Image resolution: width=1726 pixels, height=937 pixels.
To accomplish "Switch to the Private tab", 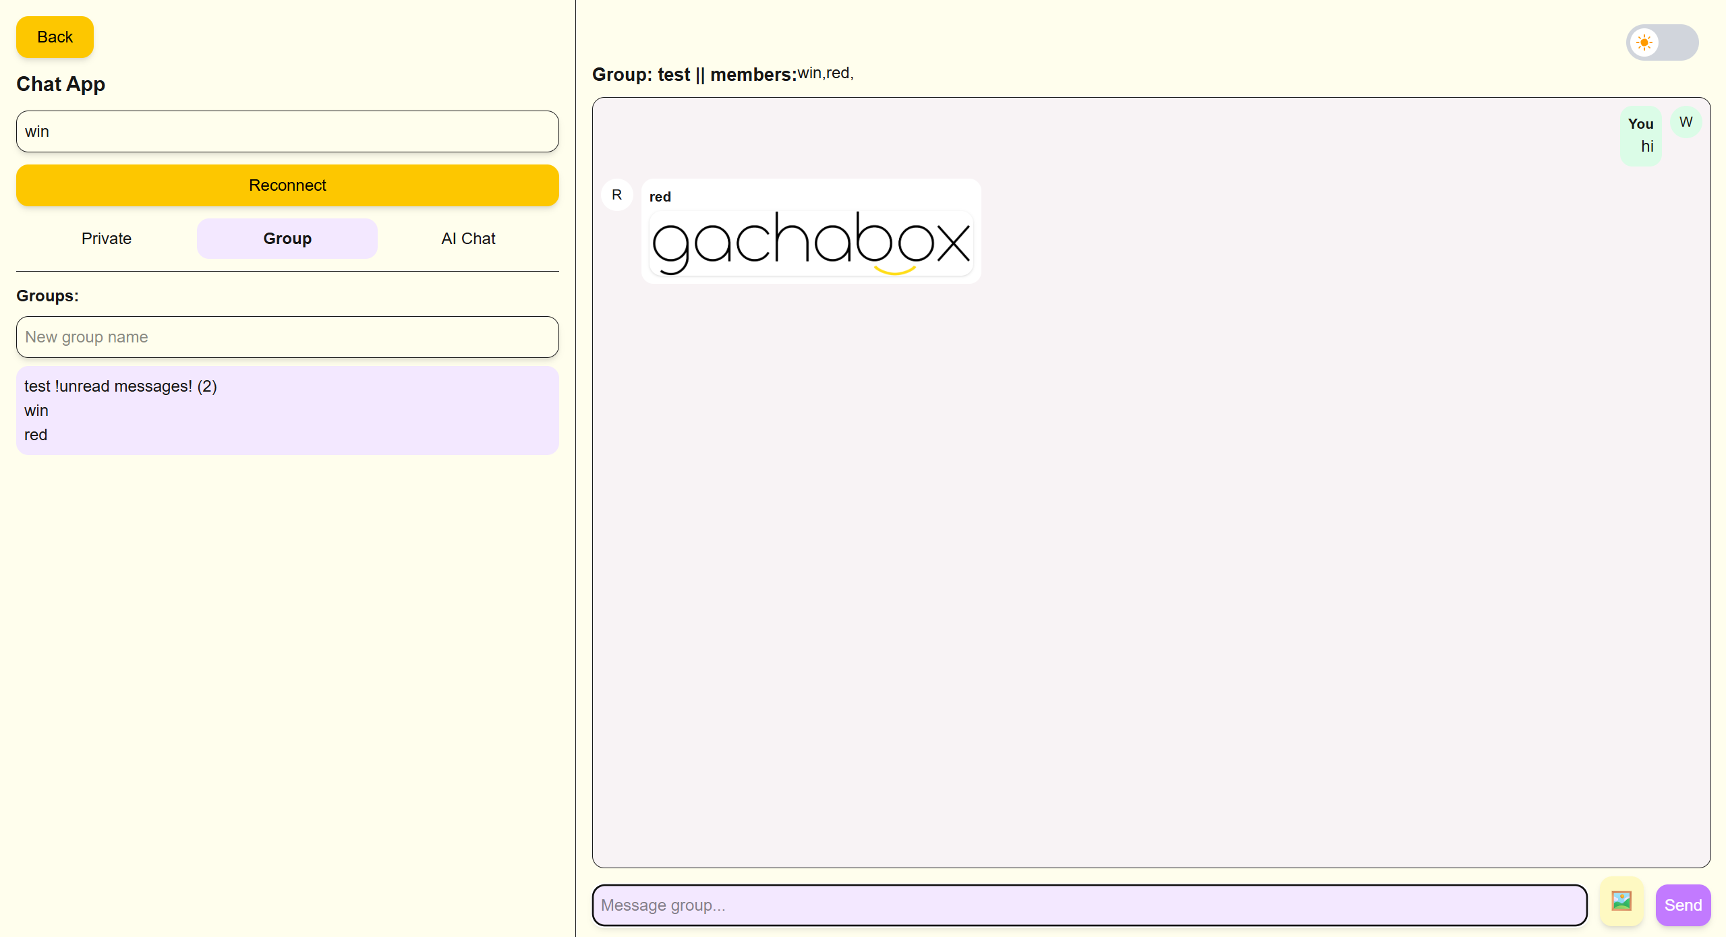I will 107,239.
